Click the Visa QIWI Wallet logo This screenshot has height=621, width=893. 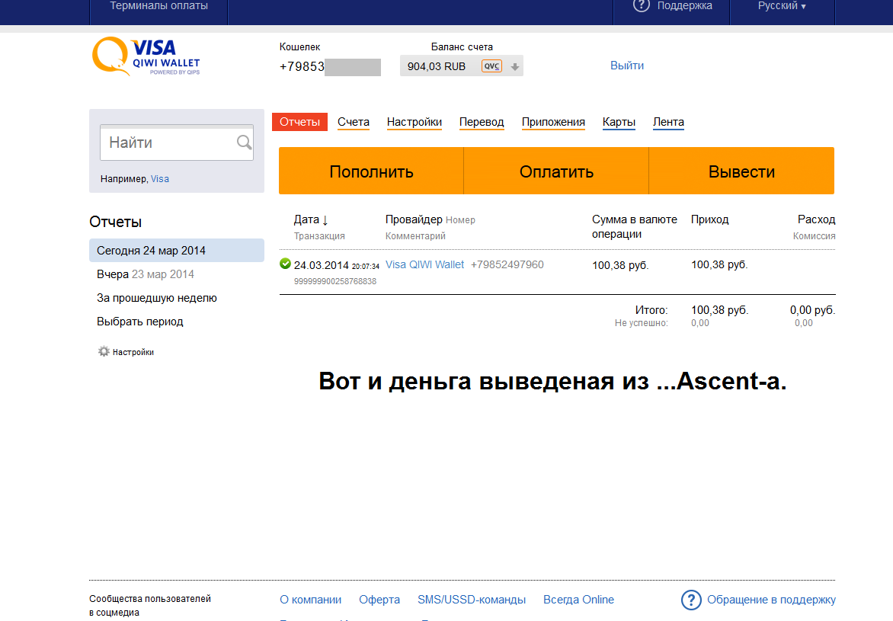pos(146,58)
